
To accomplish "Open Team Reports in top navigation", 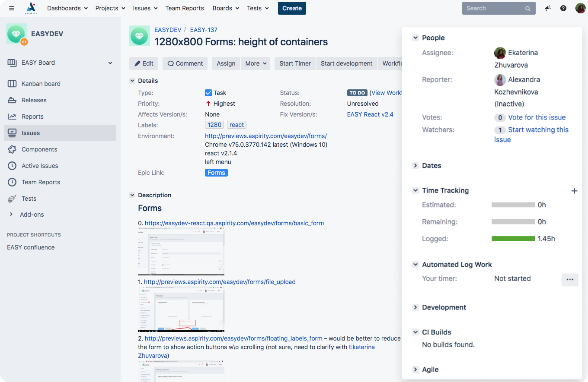I will pyautogui.click(x=185, y=8).
